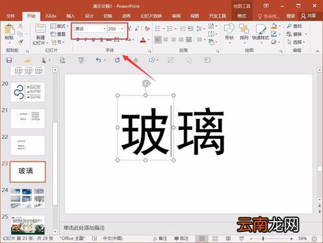Toggle text Shadow formatting

click(101, 40)
